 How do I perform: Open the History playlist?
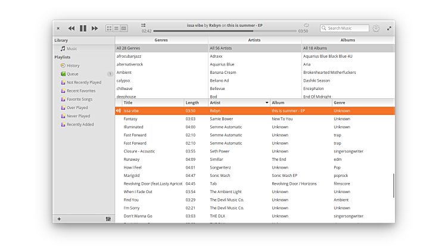click(73, 66)
